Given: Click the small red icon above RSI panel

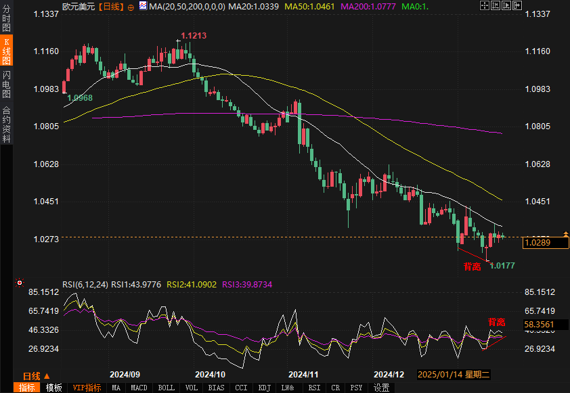Looking at the screenshot, I should (x=20, y=283).
